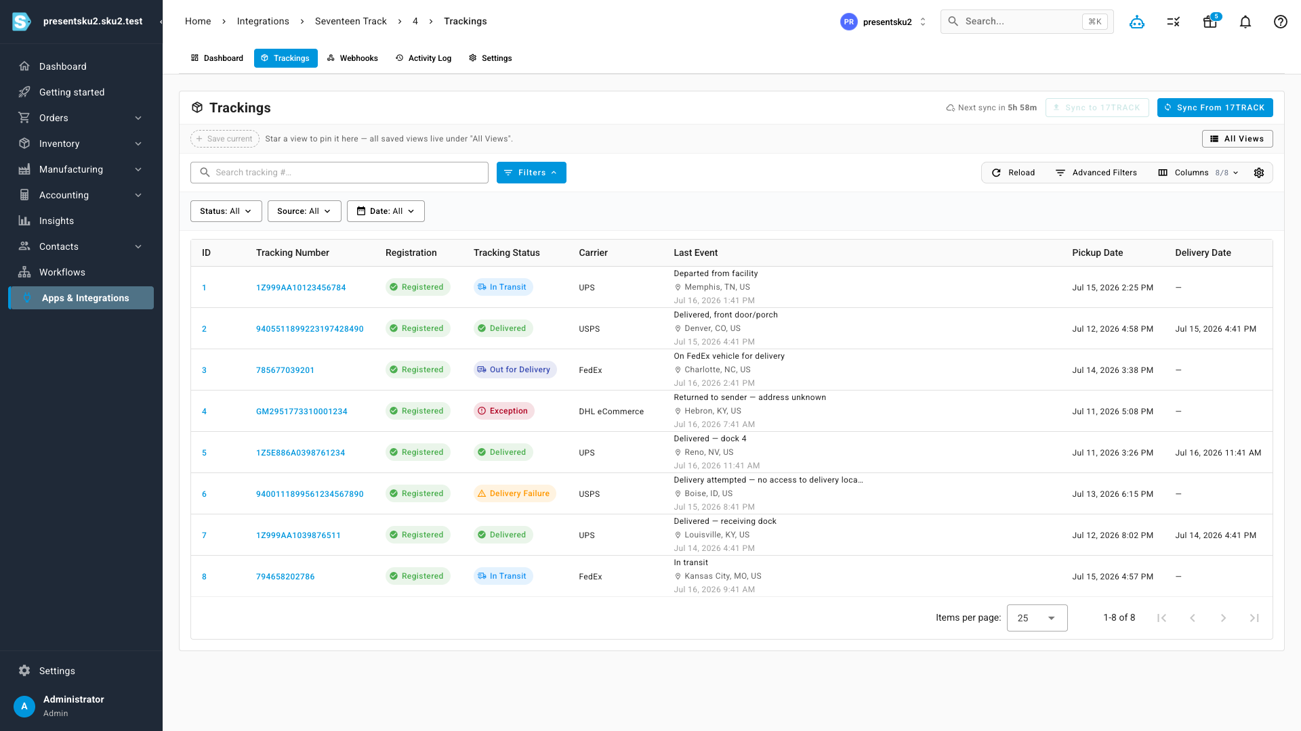Focus the Search tracking # field
The width and height of the screenshot is (1301, 731).
pyautogui.click(x=339, y=173)
